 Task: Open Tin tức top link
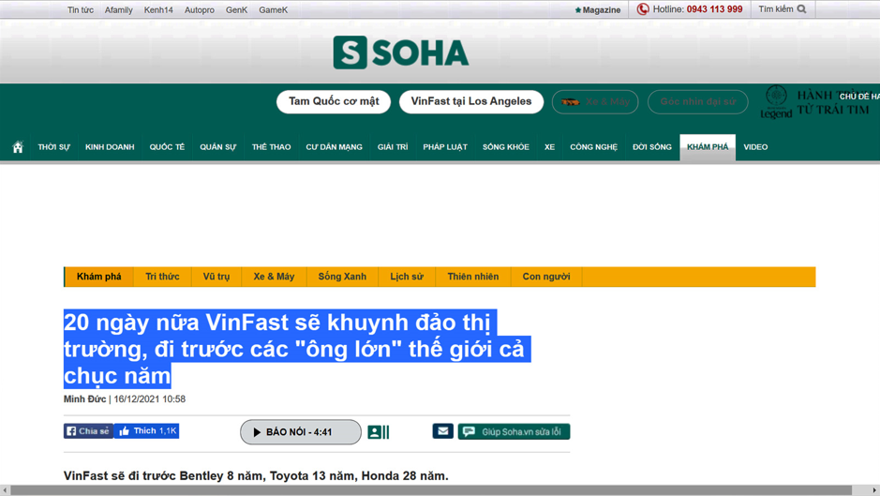[x=81, y=10]
